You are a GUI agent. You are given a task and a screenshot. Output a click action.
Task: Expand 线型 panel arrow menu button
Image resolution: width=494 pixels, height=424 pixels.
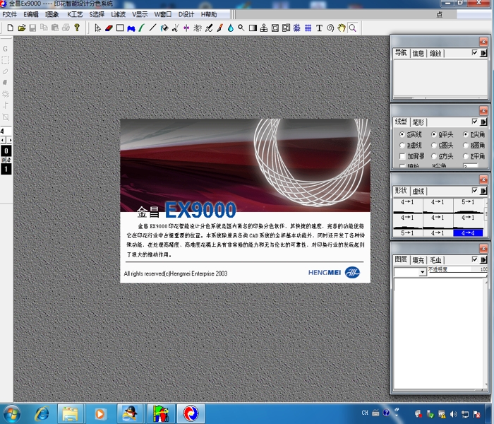[483, 122]
